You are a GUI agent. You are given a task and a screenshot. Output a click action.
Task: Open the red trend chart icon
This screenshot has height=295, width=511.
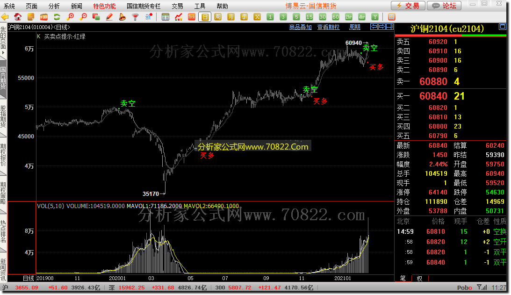coord(179,17)
